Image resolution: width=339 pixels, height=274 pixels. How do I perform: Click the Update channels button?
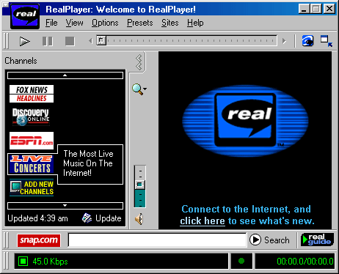pos(102,218)
